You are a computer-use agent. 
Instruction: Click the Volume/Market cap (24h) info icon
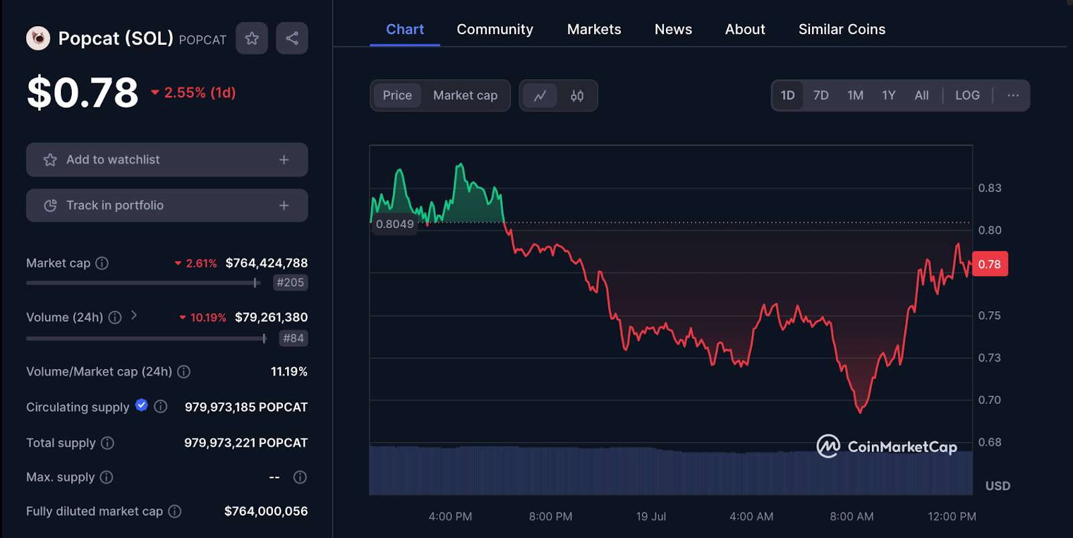click(x=184, y=372)
